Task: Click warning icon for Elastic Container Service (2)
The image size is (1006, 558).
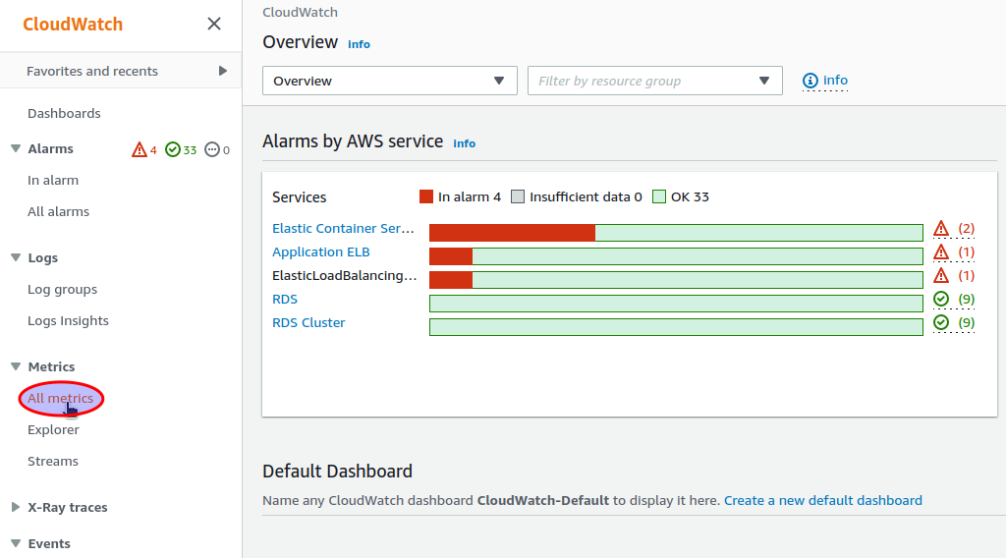Action: (941, 228)
